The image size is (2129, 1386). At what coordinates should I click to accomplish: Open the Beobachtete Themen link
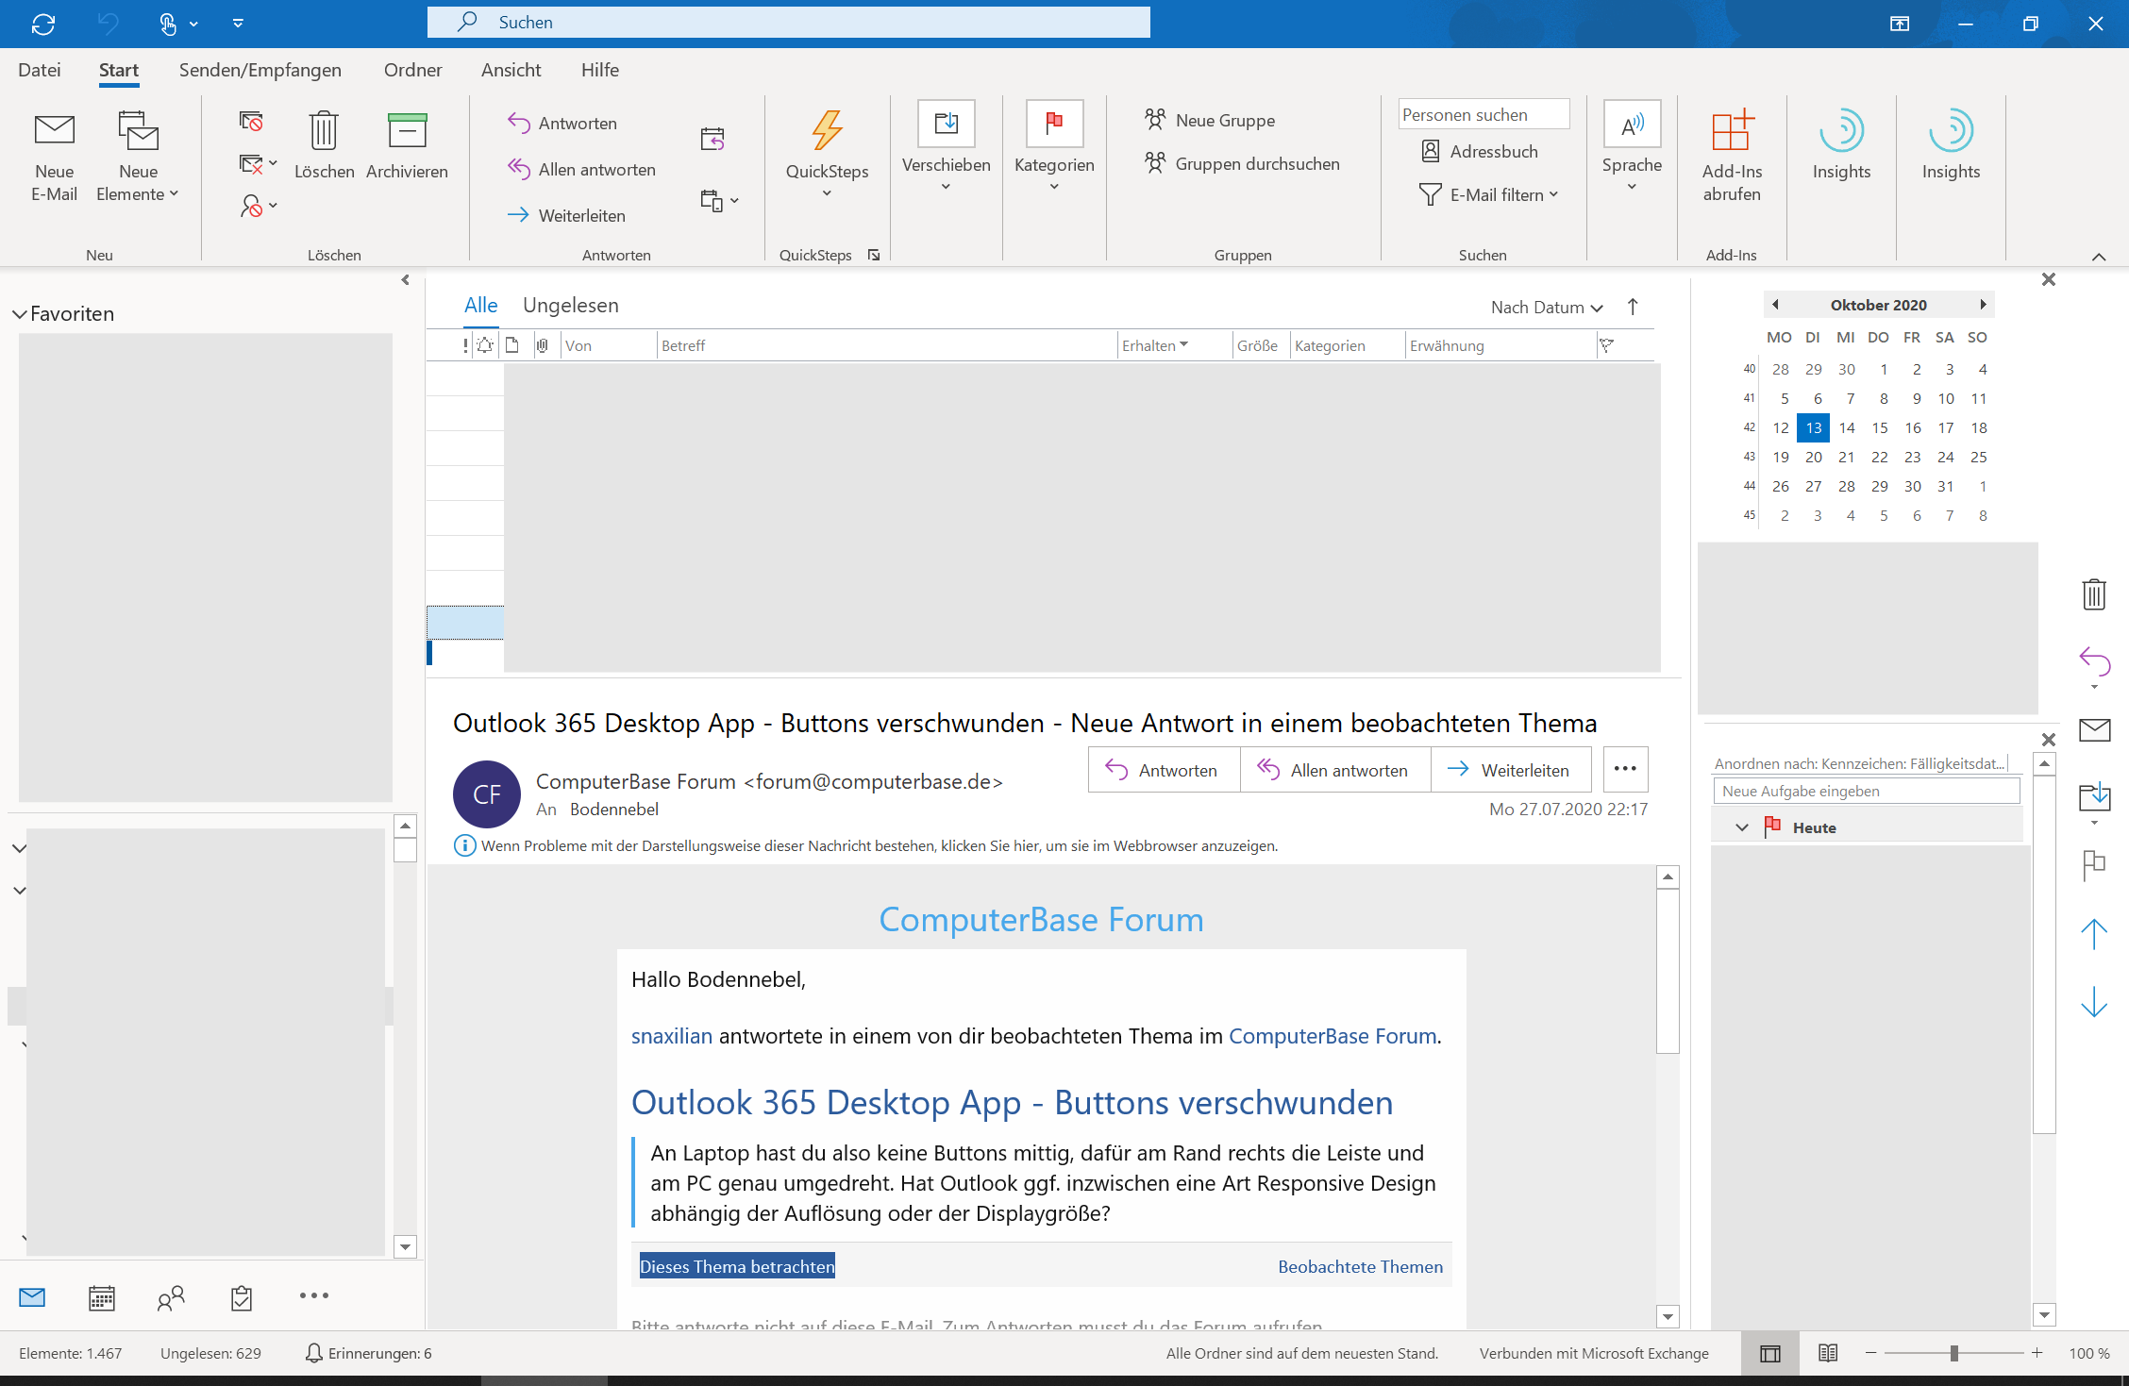[1360, 1267]
